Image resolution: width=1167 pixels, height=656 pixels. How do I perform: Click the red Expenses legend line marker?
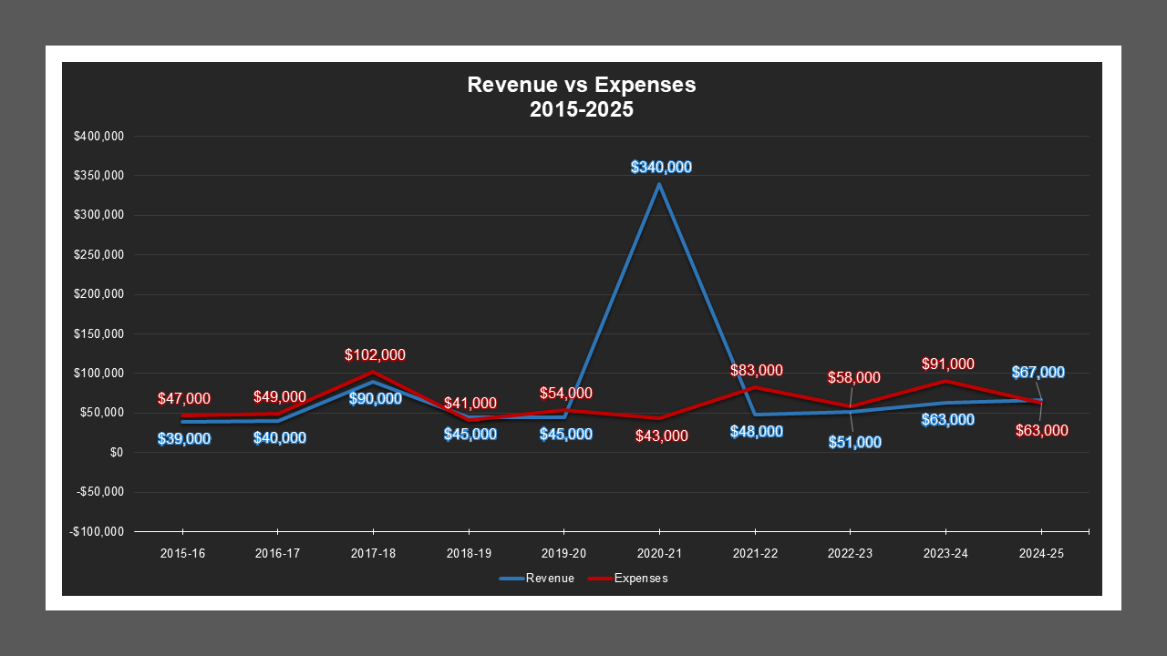(599, 579)
